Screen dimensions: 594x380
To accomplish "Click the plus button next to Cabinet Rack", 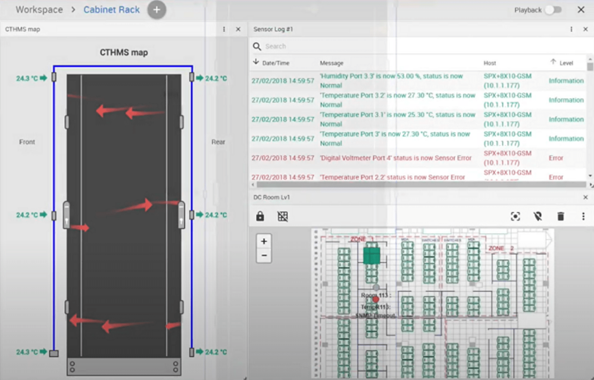I will point(156,9).
